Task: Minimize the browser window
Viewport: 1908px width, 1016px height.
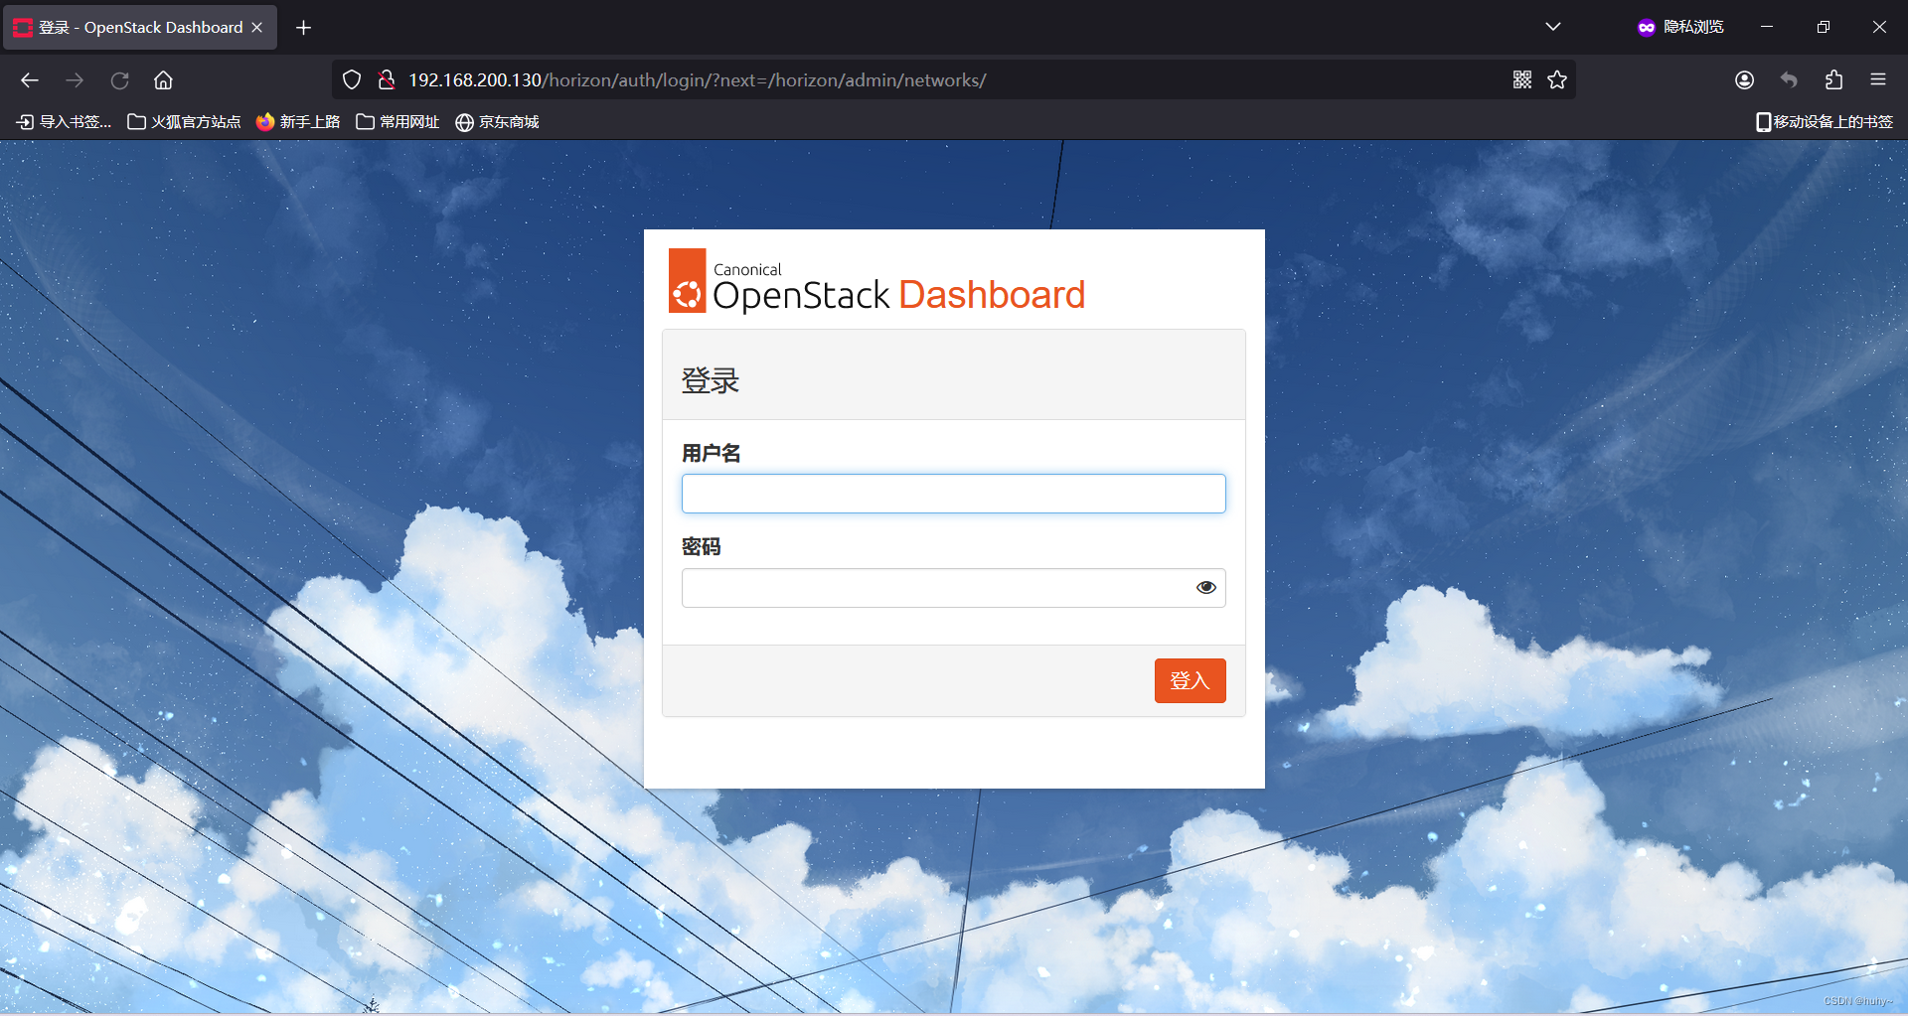Action: 1767,27
